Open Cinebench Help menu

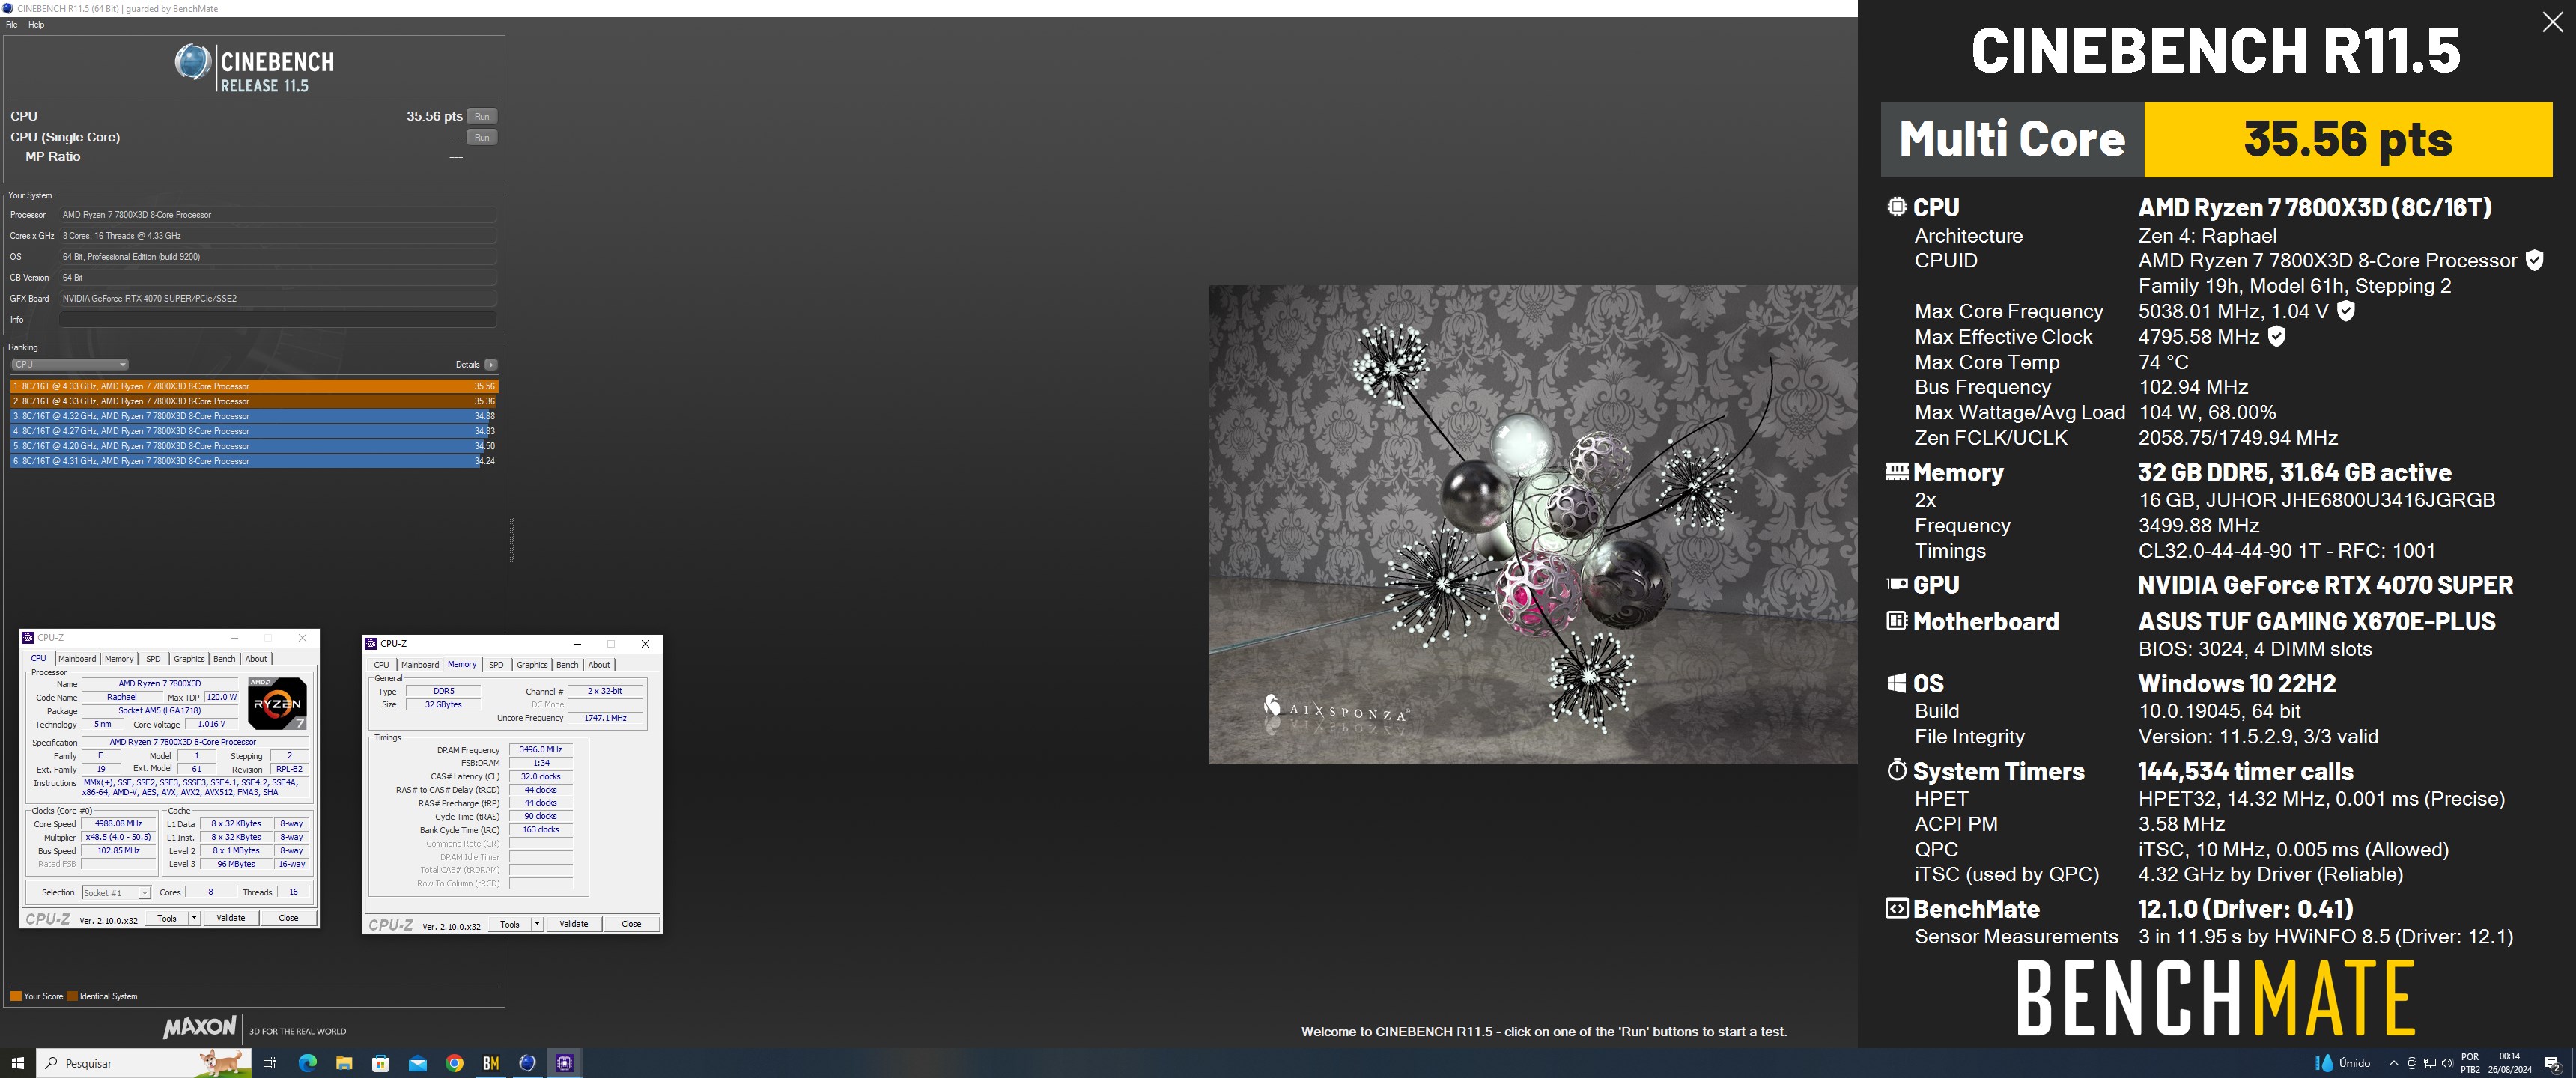tap(36, 25)
